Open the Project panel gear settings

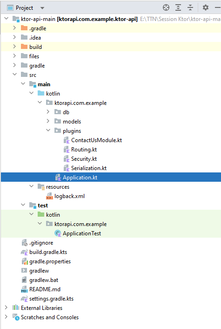coord(206,8)
